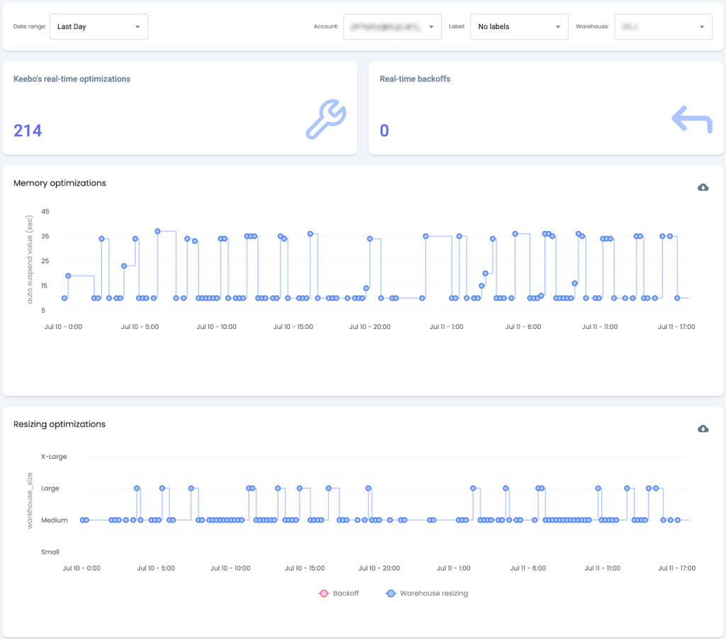Open the Date range dropdown showing Last Day

(x=98, y=26)
